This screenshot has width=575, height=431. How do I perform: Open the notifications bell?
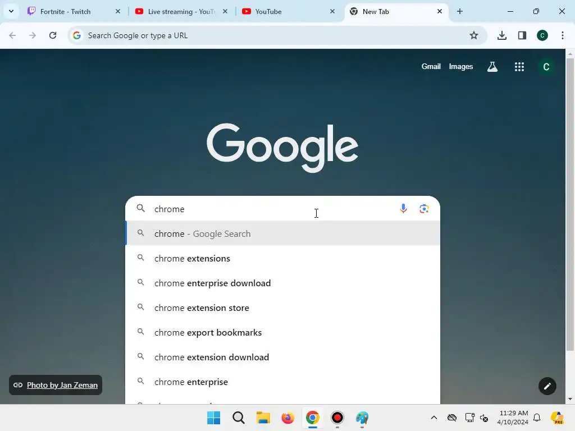coord(537,418)
